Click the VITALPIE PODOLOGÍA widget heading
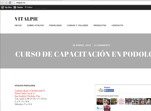The width and height of the screenshot is (151, 111). click(x=25, y=86)
